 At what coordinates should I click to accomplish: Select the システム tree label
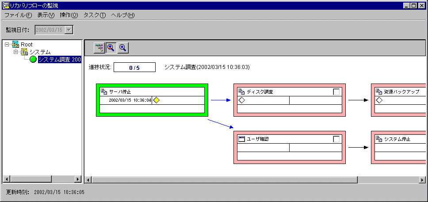click(40, 52)
